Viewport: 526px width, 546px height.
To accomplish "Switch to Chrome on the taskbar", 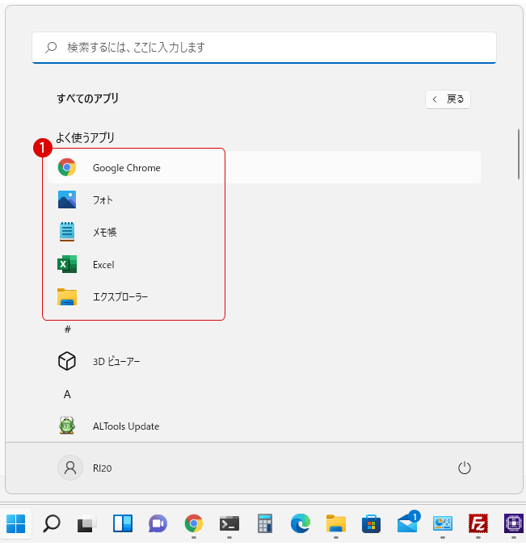I will pos(194,523).
